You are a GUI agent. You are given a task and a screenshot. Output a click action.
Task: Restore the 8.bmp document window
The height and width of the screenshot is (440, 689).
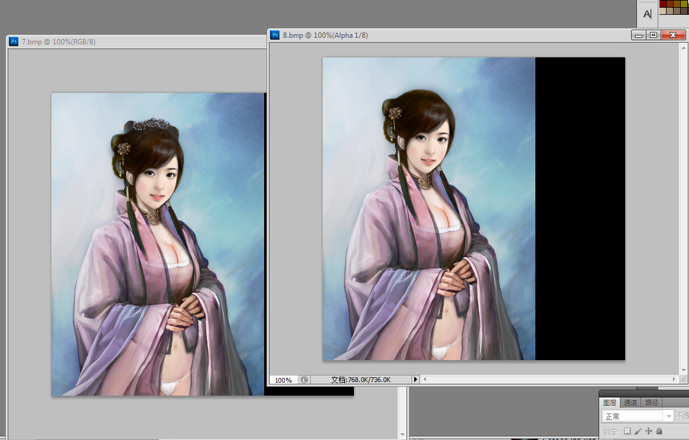coord(654,35)
